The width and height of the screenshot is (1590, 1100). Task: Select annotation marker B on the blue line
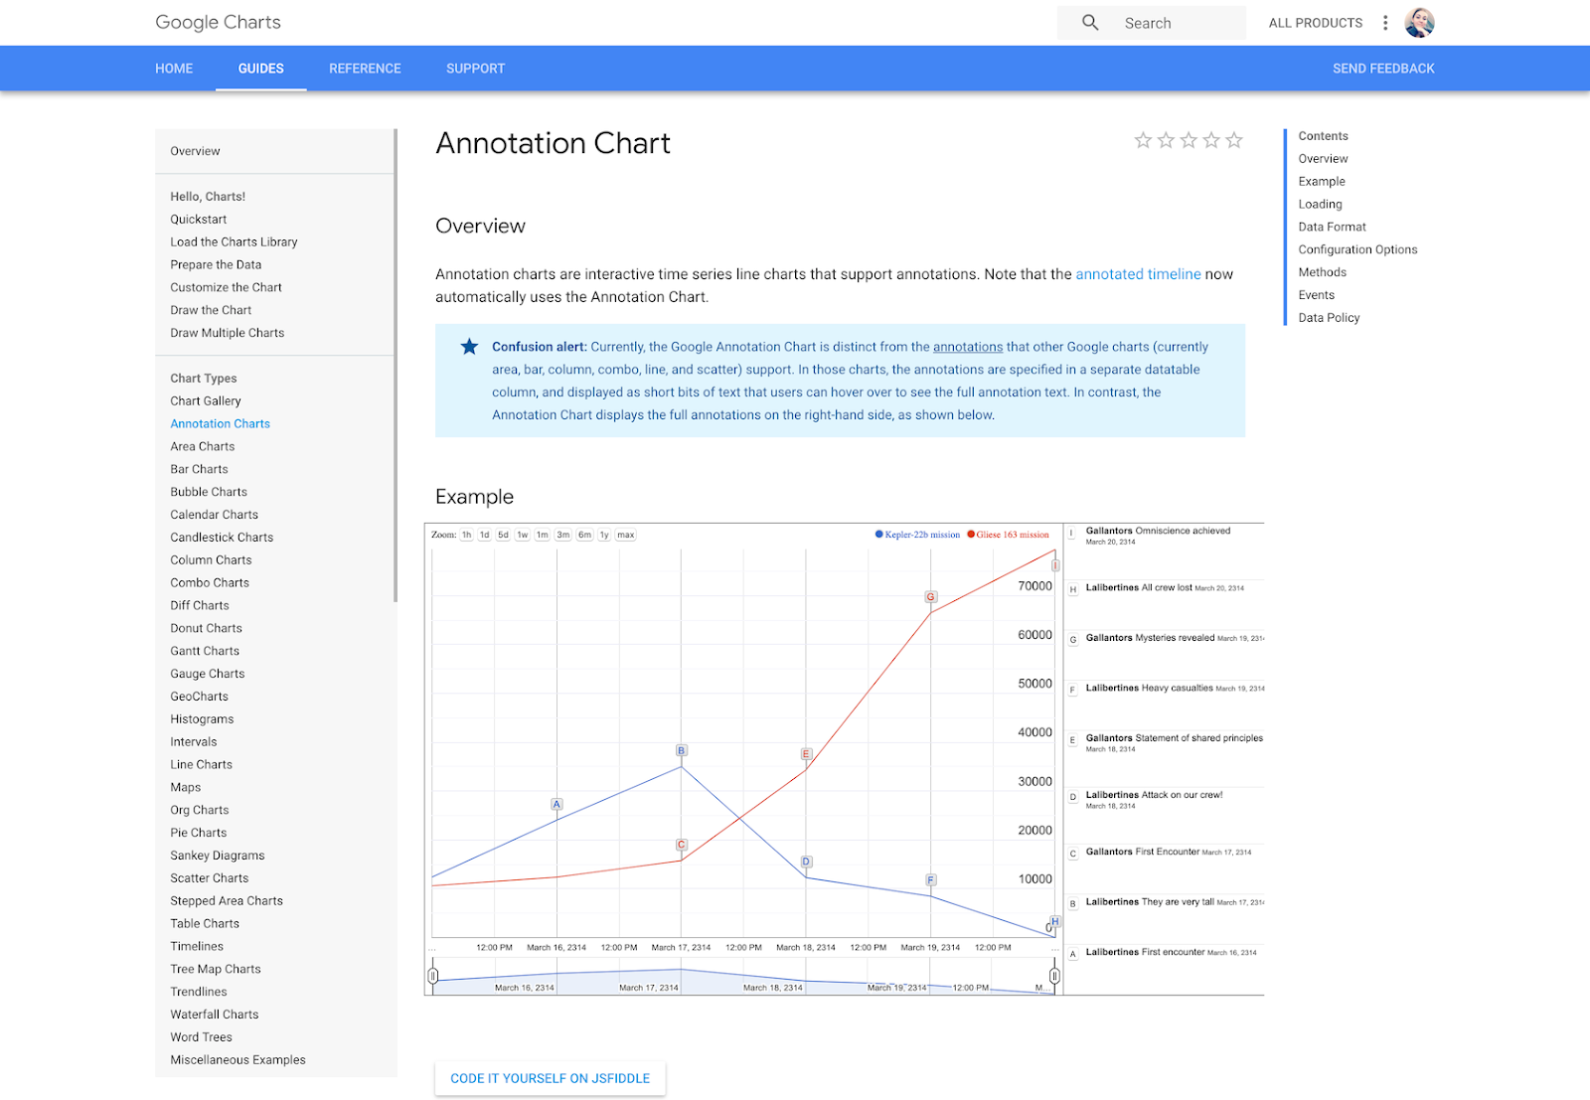[681, 751]
